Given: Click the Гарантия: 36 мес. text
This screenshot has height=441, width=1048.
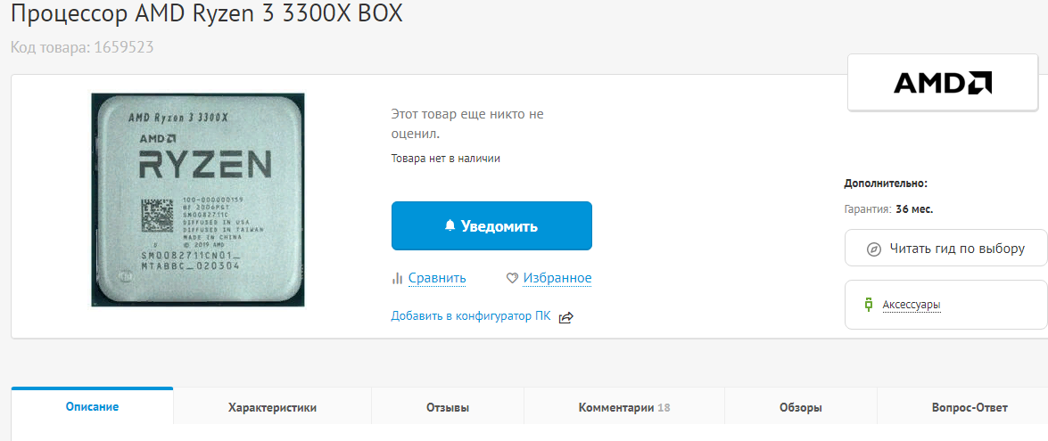Looking at the screenshot, I should (x=889, y=208).
